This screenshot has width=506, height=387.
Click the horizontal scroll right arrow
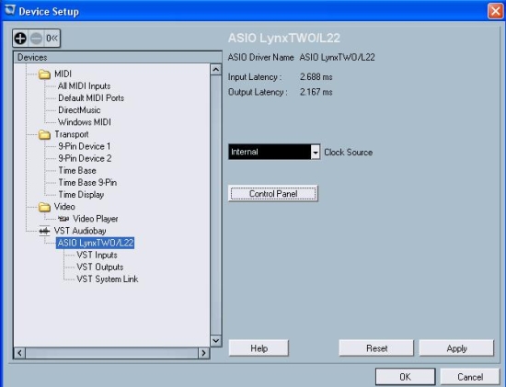(203, 353)
